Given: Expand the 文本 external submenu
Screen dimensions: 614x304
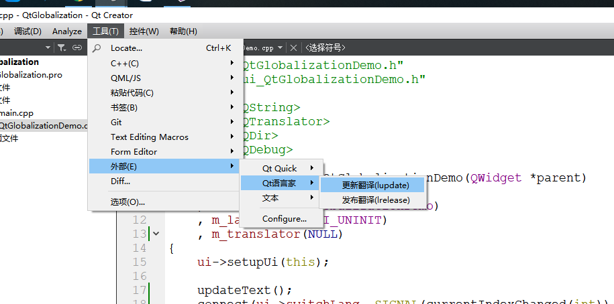Looking at the screenshot, I should (x=280, y=198).
